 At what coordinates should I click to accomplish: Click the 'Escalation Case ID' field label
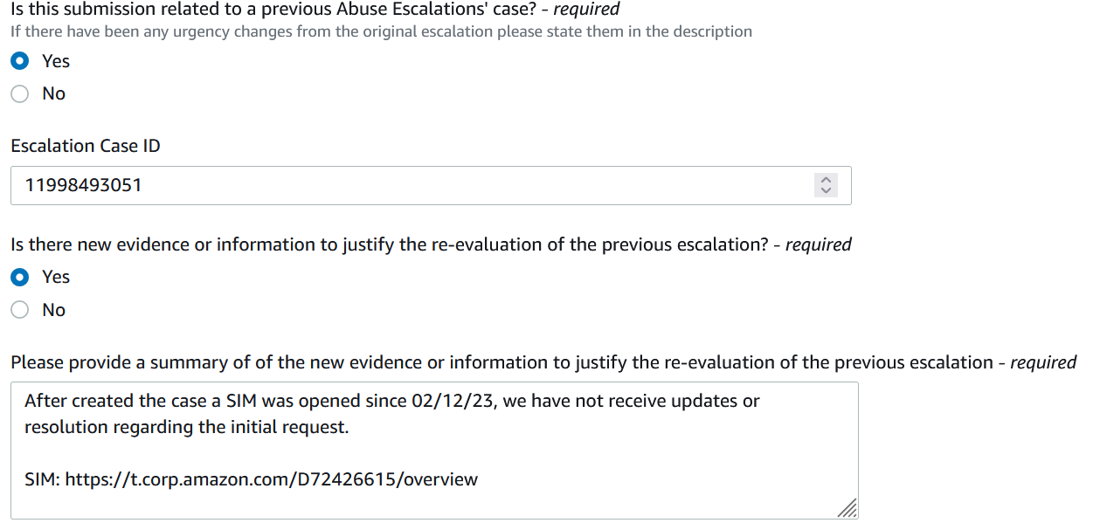click(86, 146)
